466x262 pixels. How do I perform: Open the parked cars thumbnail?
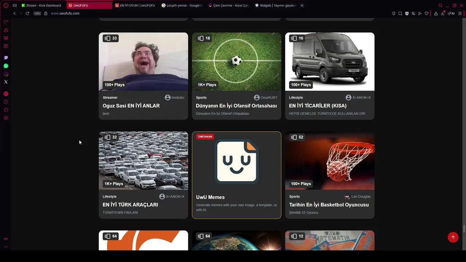point(143,160)
